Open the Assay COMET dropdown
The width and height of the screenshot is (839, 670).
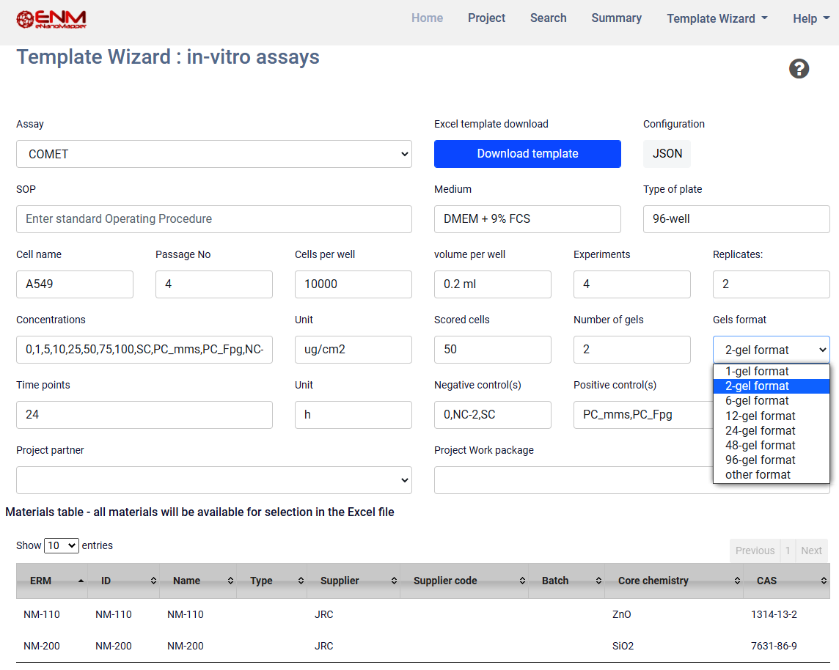[x=214, y=154]
